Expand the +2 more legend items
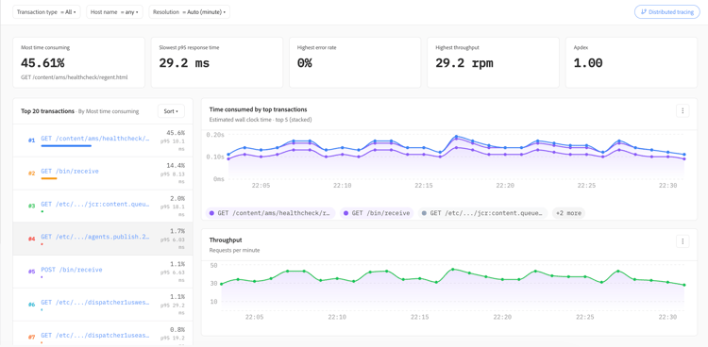Image resolution: width=708 pixels, height=347 pixels. coord(568,213)
